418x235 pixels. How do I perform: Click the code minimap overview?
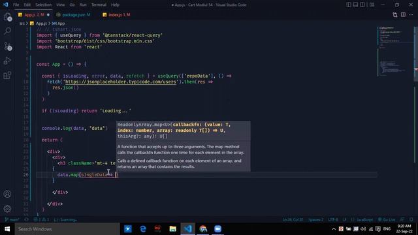coord(395,51)
